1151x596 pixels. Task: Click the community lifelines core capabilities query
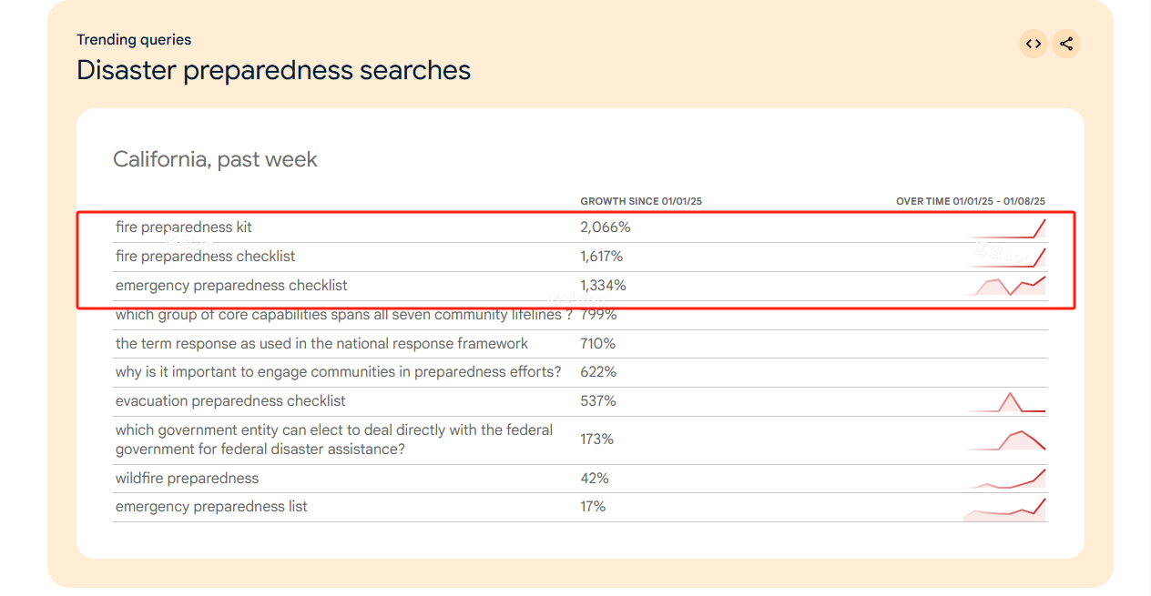(x=344, y=315)
